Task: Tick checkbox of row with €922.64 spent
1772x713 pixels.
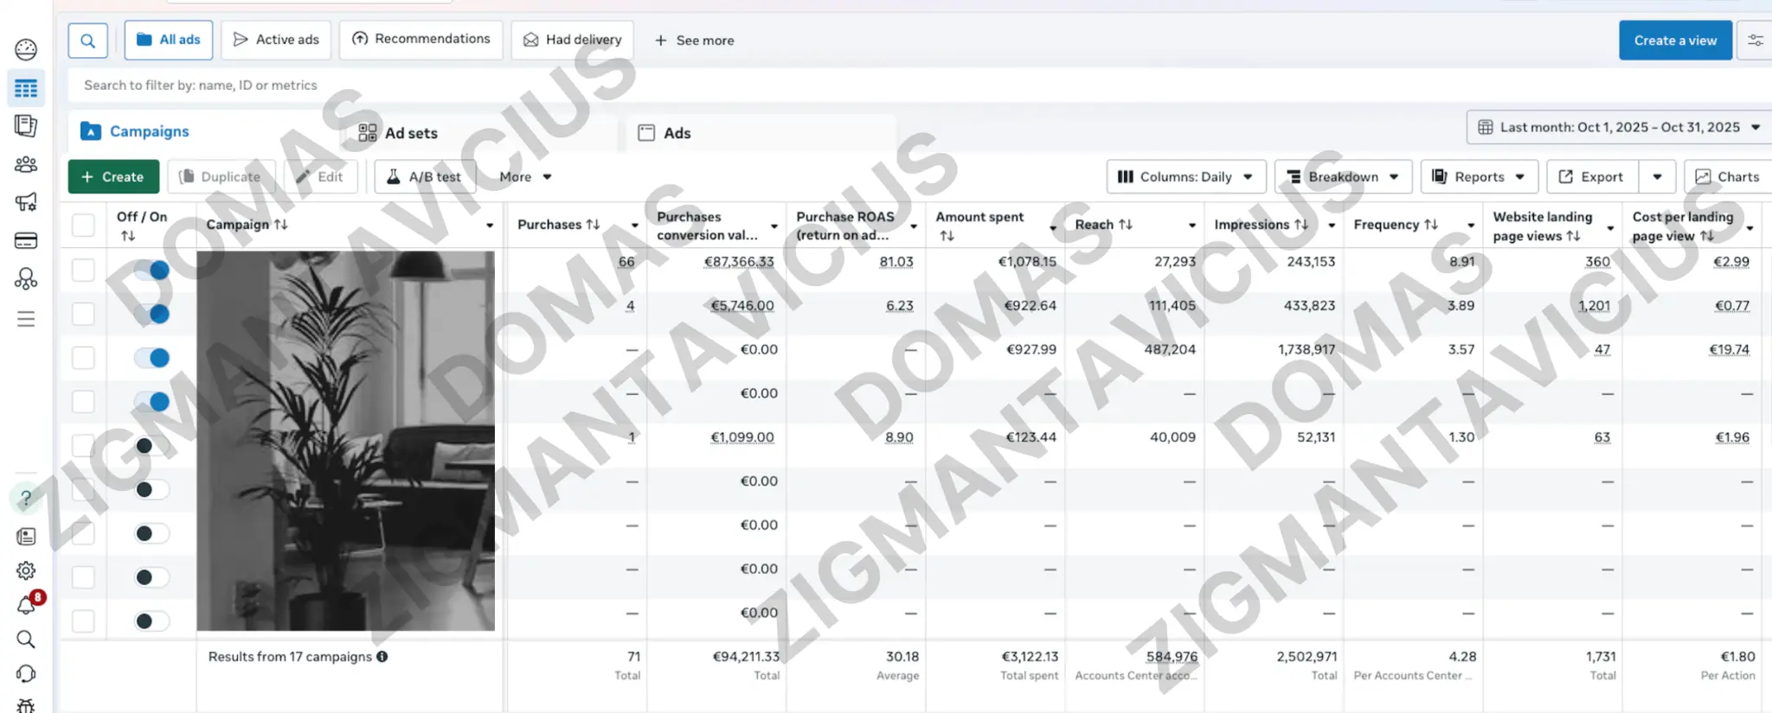Action: (x=83, y=314)
